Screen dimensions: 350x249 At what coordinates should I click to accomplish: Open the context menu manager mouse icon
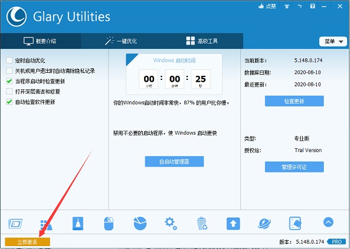[108, 223]
